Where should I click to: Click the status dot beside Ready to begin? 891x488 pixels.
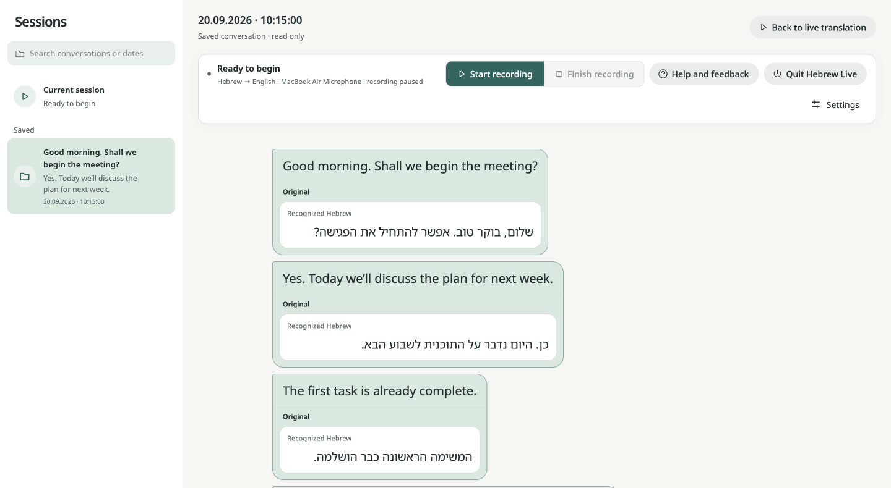click(x=209, y=74)
